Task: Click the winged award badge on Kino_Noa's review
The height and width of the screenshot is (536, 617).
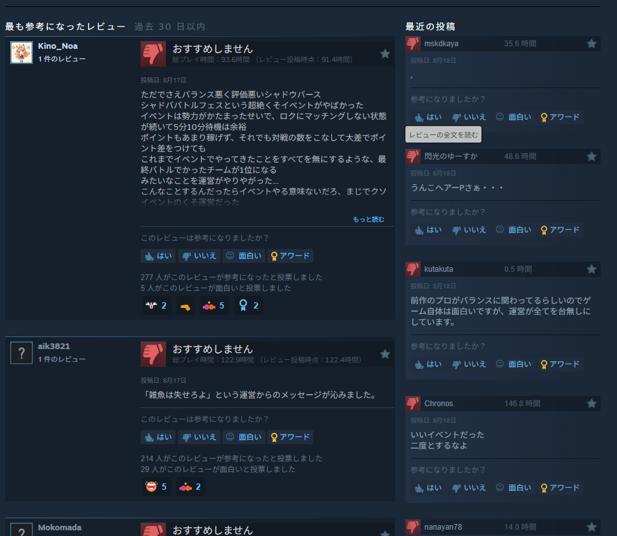Action: [156, 305]
